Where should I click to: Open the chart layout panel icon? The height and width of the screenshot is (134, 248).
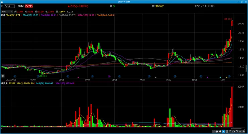coord(227,131)
